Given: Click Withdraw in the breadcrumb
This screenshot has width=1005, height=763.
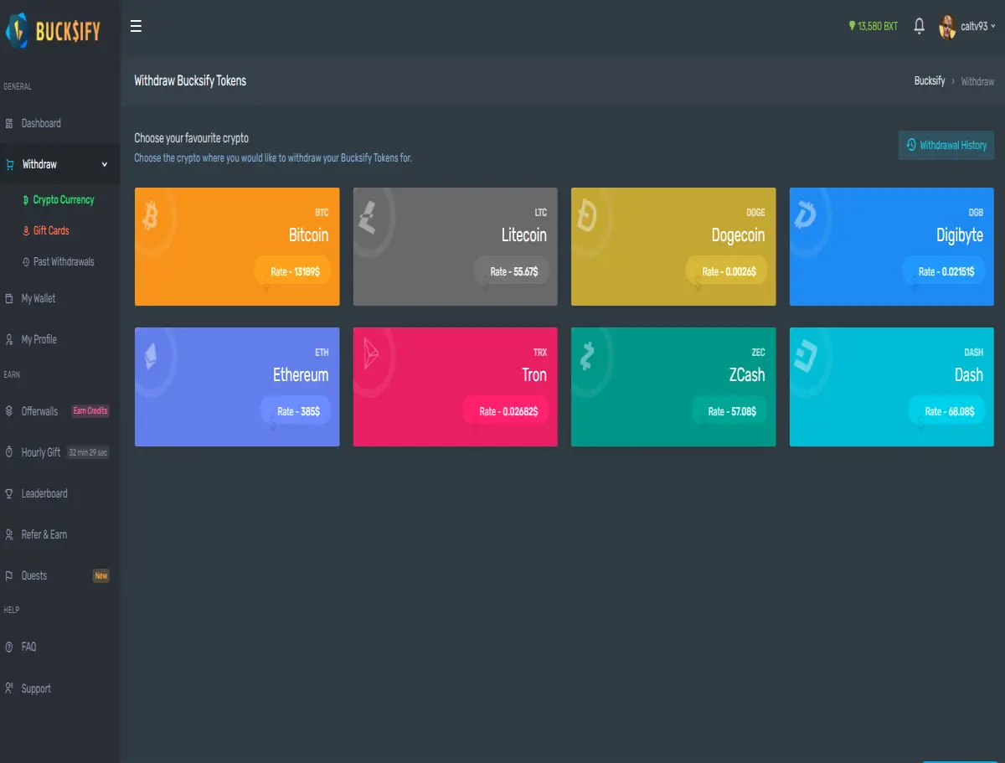Looking at the screenshot, I should (977, 81).
